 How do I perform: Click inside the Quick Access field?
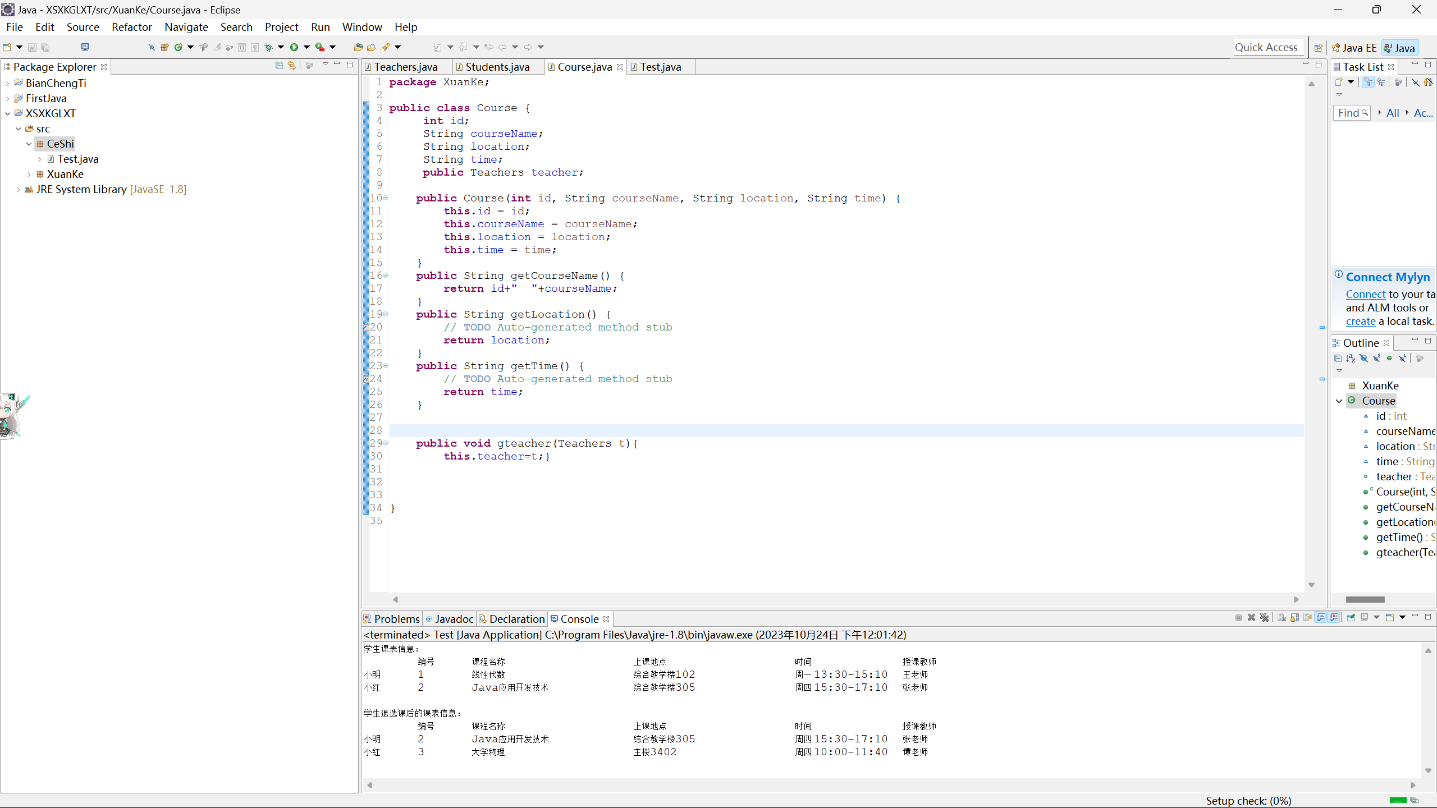[x=1267, y=47]
